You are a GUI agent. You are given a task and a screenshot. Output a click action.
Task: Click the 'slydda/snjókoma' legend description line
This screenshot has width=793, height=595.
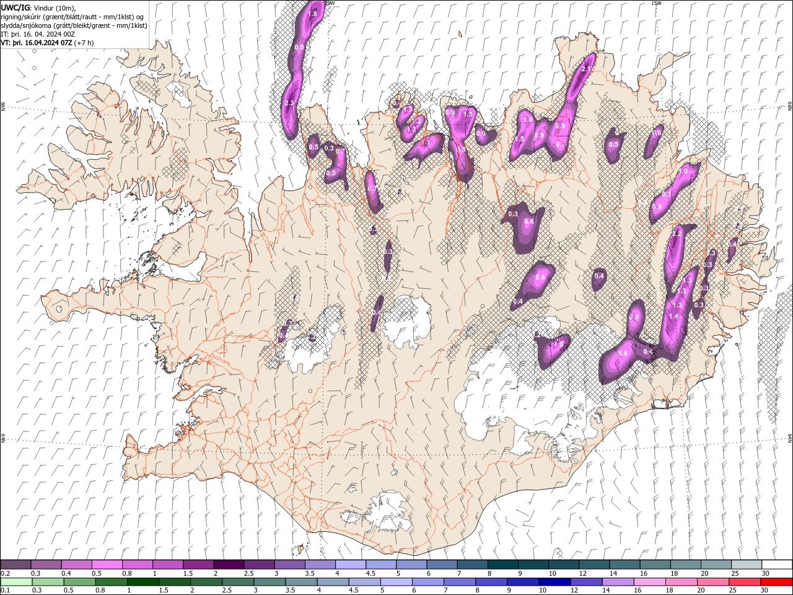74,25
